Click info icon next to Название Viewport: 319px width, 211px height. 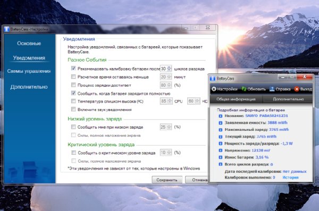pos(220,116)
